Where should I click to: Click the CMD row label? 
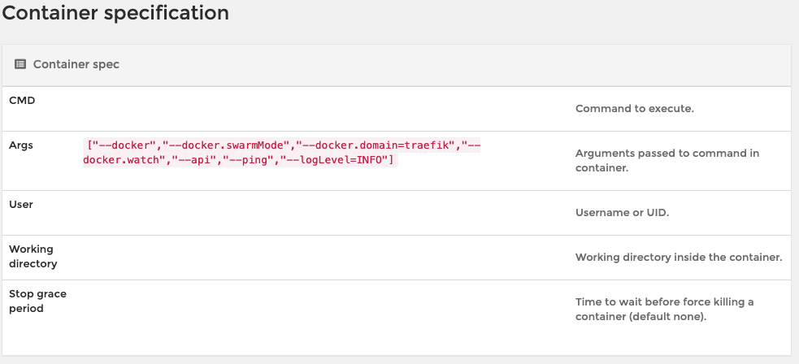click(22, 100)
